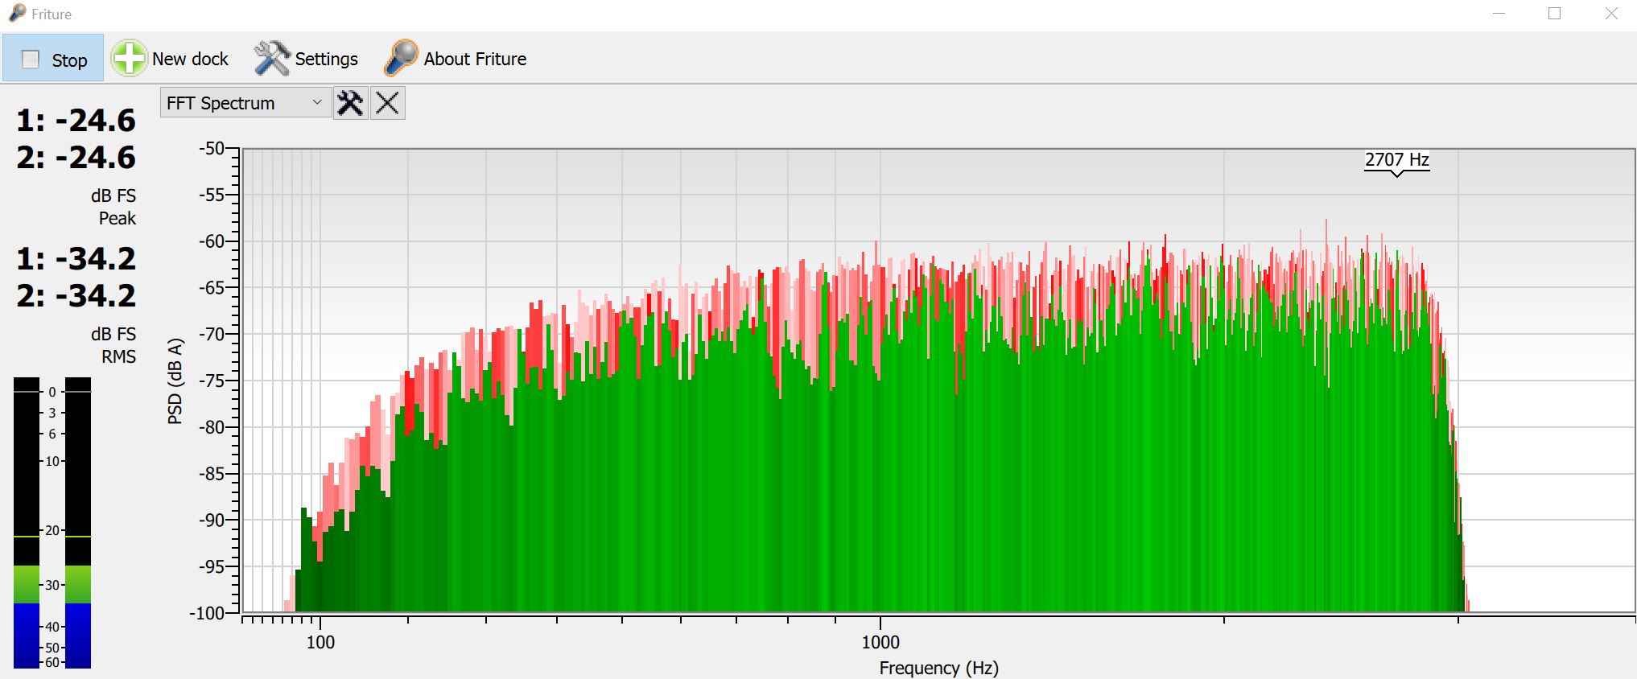This screenshot has height=679, width=1637.
Task: Click the right channel level meter bar
Action: pos(77,523)
